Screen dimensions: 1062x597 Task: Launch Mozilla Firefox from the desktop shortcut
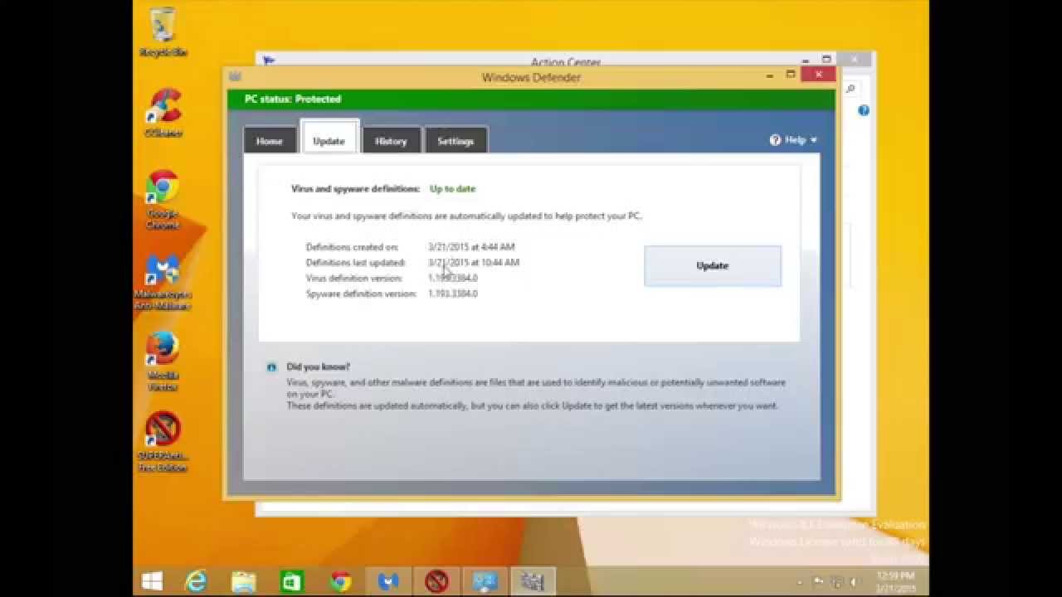click(x=163, y=362)
